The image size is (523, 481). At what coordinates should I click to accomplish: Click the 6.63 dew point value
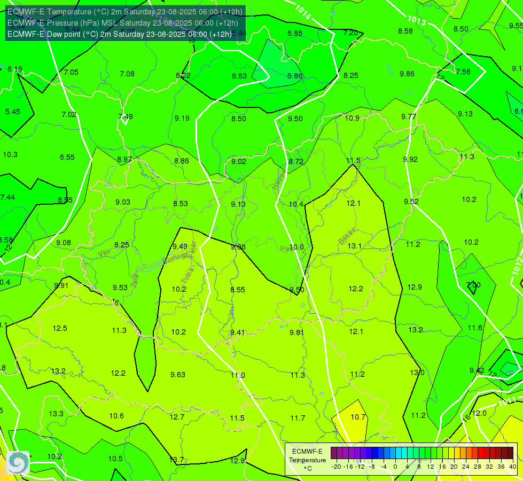[239, 76]
